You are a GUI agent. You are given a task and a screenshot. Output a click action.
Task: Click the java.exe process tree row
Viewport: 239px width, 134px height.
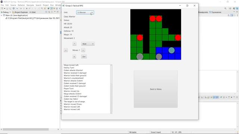pos(32,18)
